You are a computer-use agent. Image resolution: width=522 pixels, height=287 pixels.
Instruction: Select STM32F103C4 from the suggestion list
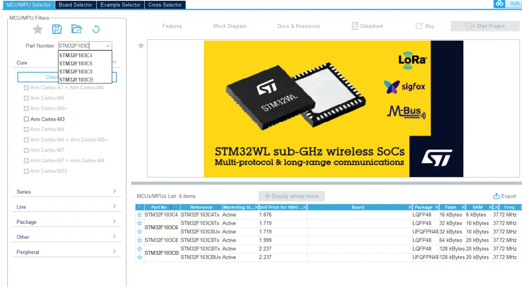point(85,55)
